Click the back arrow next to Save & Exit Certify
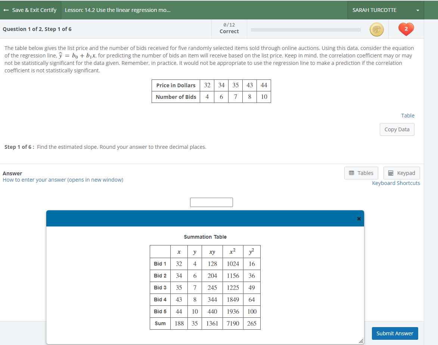438x345 pixels. coord(6,10)
